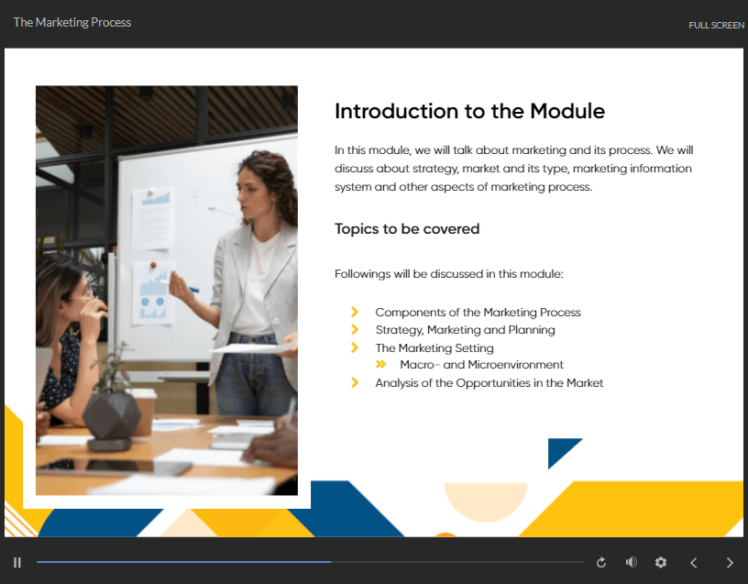This screenshot has height=584, width=748.
Task: Seek on the slide progress bar
Action: pyautogui.click(x=310, y=562)
